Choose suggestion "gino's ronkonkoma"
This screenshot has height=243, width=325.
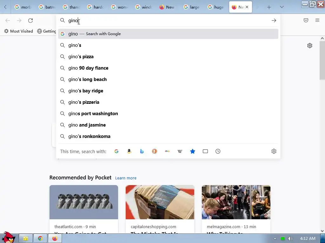coord(168,136)
